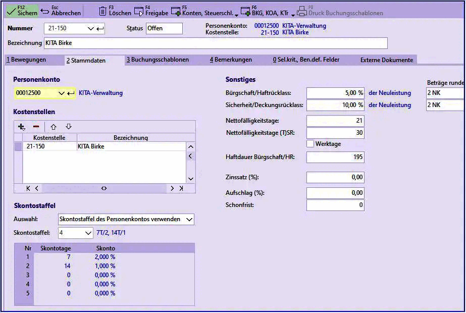466x313 pixels.
Task: Click der Neuleistung beside Sicherheit/Deckungsrücklass
Action: point(390,105)
